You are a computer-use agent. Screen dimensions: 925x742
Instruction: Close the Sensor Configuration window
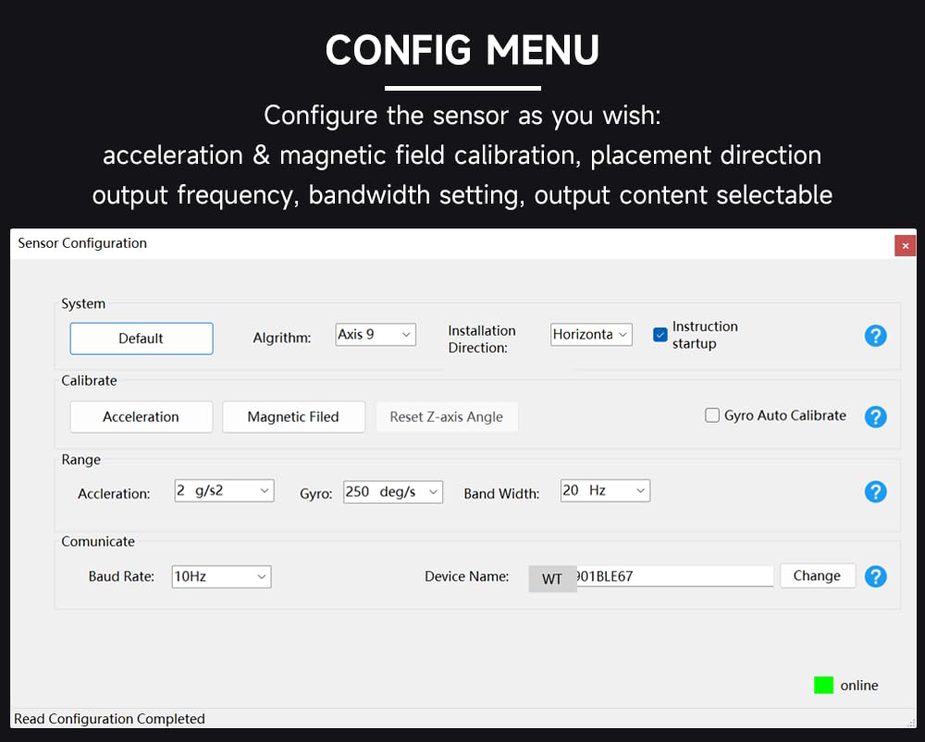[x=905, y=245]
